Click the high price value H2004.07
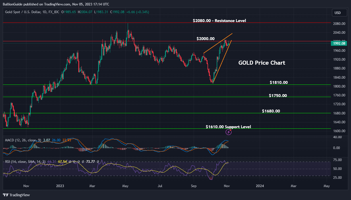 pyautogui.click(x=85, y=12)
